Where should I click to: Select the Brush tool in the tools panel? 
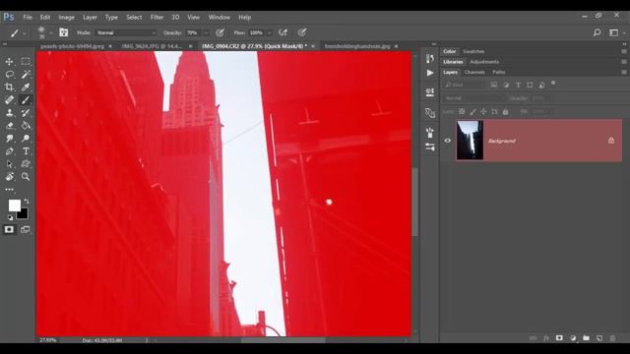click(26, 100)
